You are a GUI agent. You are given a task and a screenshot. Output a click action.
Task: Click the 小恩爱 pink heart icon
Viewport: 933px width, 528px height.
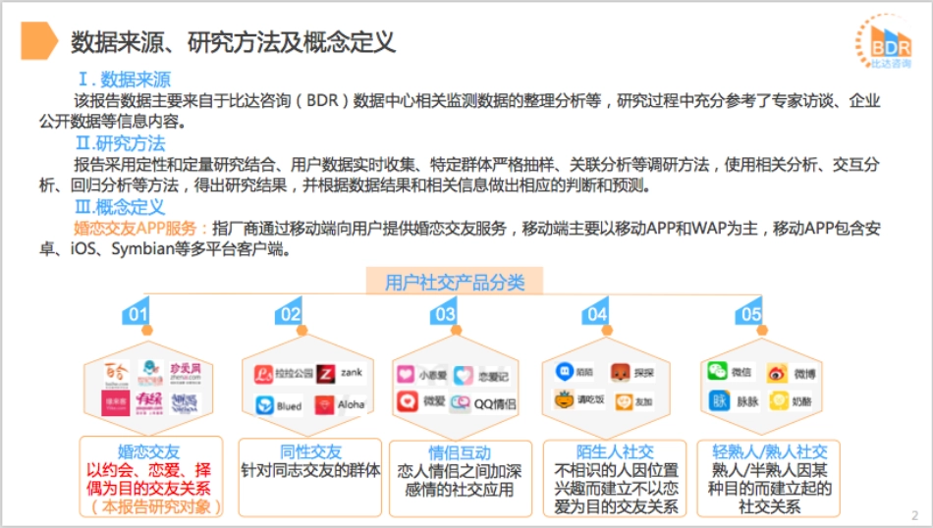pyautogui.click(x=406, y=375)
